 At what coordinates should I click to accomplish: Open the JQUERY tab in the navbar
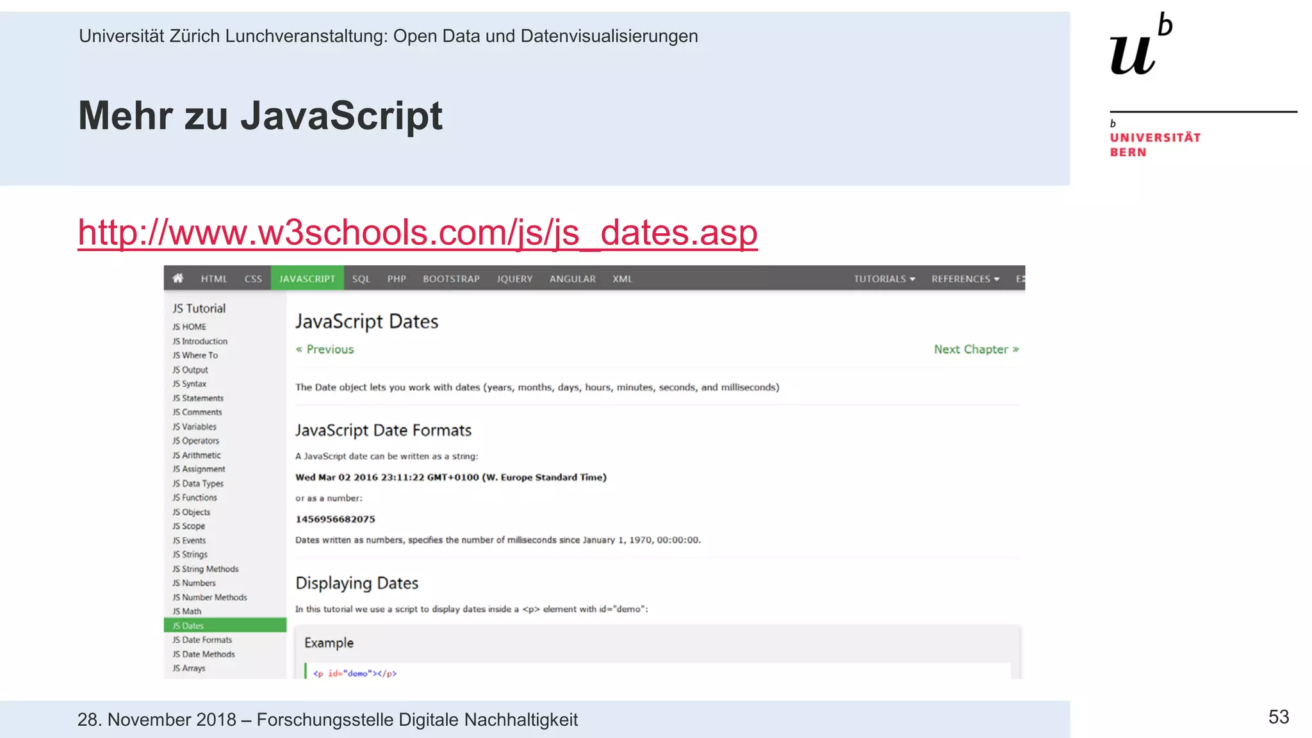click(514, 279)
